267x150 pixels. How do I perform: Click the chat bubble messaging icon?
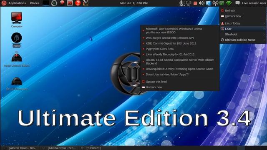[x=237, y=3]
